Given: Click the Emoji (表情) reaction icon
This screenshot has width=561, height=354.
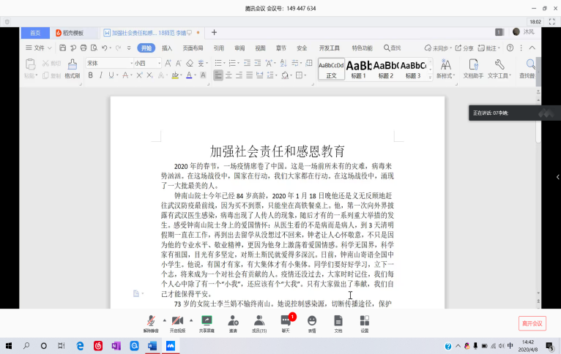Looking at the screenshot, I should [x=312, y=323].
